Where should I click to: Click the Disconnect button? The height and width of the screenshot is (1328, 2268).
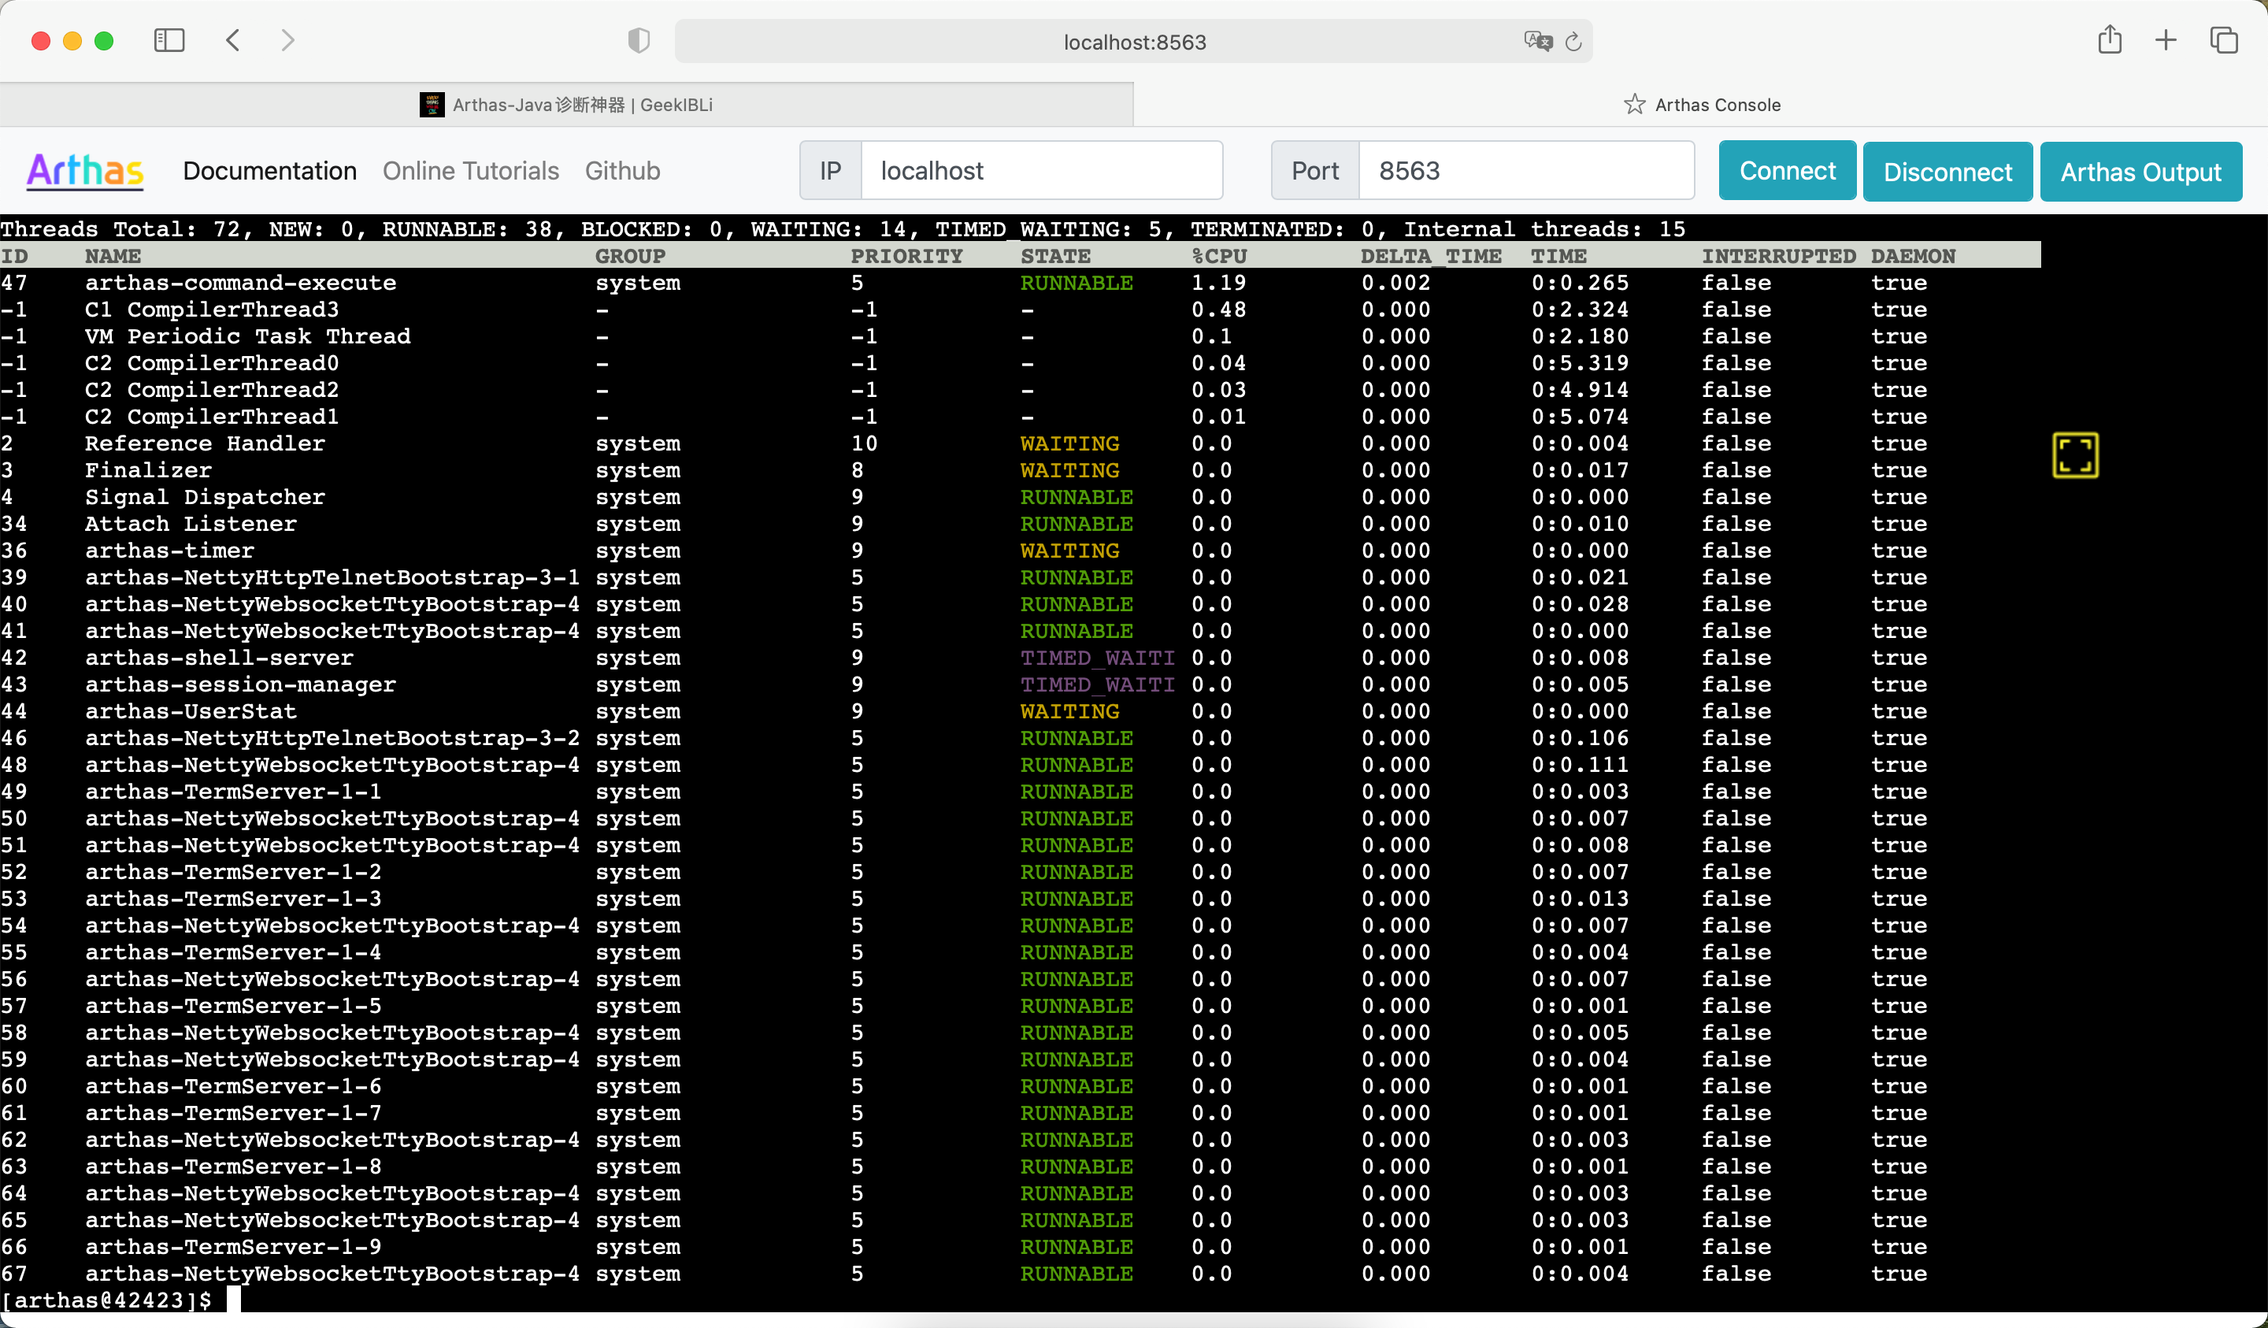click(1947, 171)
